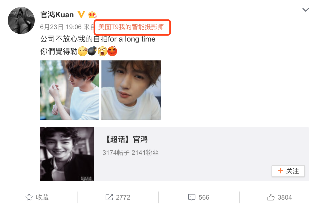317x205 pixels.
Task: Click the comment count 566
Action: (x=204, y=197)
